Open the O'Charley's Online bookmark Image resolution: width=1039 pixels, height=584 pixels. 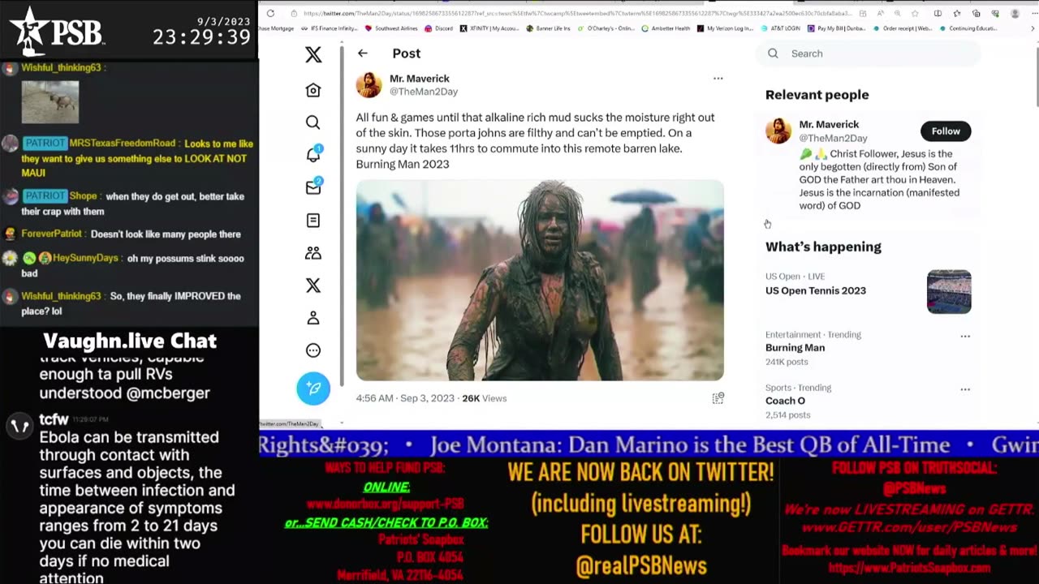[x=606, y=28]
